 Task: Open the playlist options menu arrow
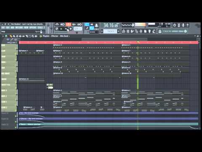(x=3, y=36)
